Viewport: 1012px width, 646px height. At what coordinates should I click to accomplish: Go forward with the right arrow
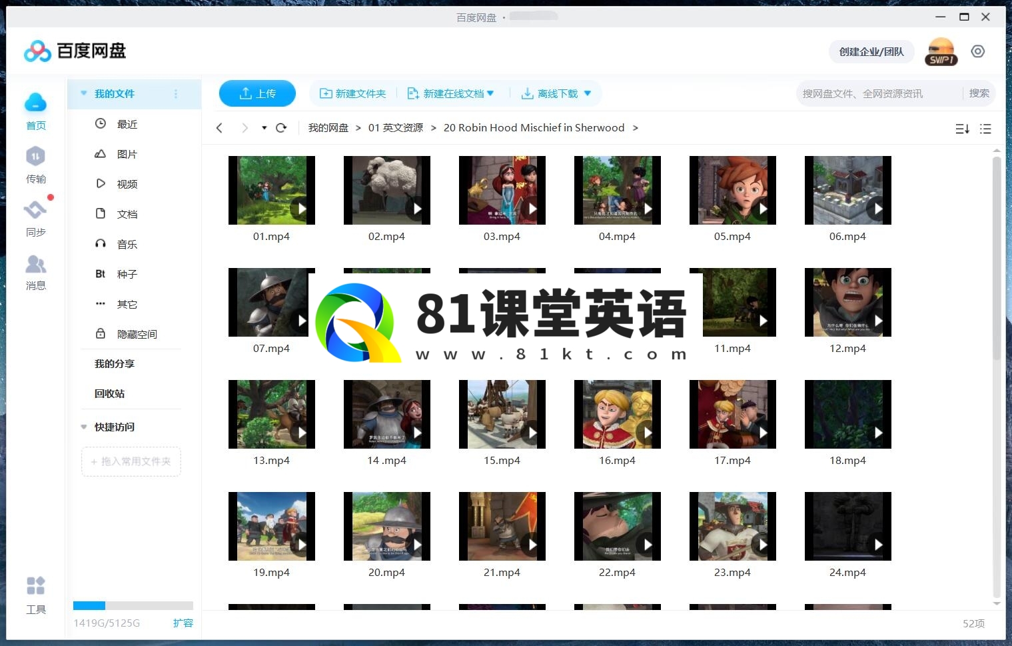[245, 128]
